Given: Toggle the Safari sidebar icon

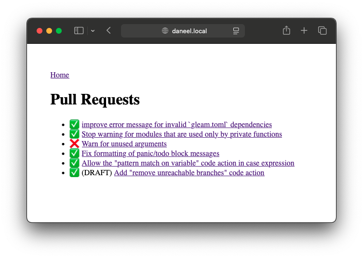Looking at the screenshot, I should (x=79, y=31).
